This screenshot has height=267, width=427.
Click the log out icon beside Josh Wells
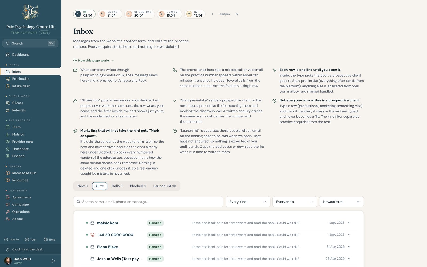(x=53, y=261)
